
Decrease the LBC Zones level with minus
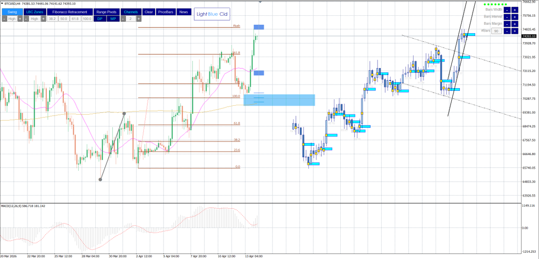26,18
